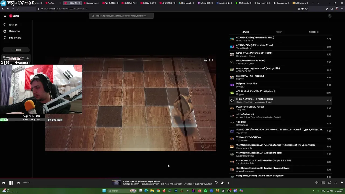Click the YouTube Music logo
The width and height of the screenshot is (345, 194).
(14, 16)
